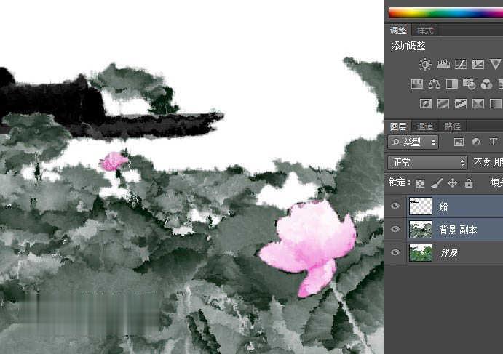
Task: Click the 添加调整 heading text
Action: tap(408, 47)
